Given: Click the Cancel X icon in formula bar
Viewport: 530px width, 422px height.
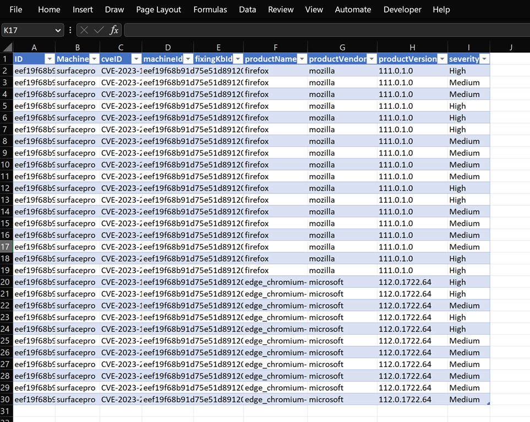Looking at the screenshot, I should tap(84, 30).
